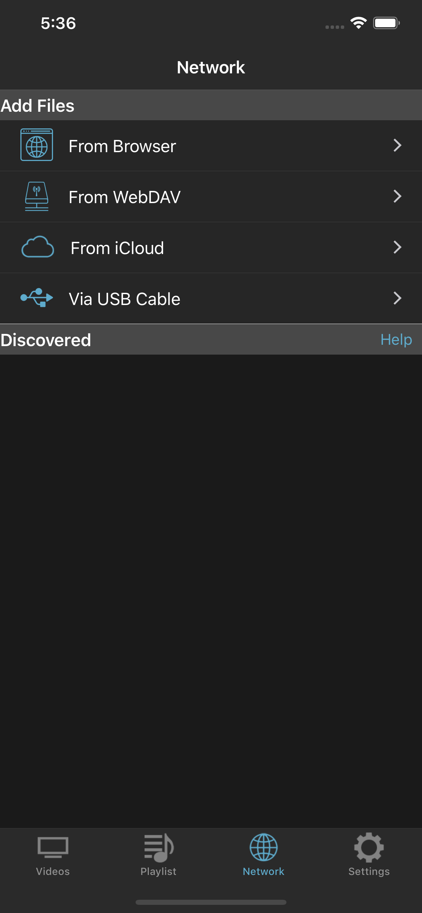Open the Settings tab label
The height and width of the screenshot is (913, 422).
click(x=369, y=872)
